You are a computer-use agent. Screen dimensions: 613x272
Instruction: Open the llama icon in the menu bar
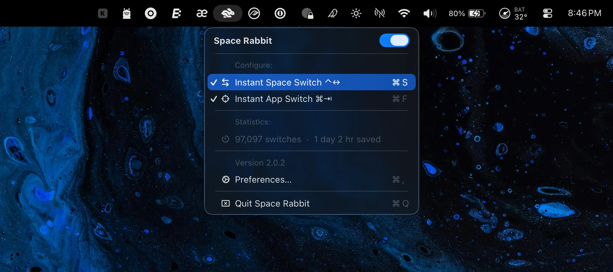[127, 14]
